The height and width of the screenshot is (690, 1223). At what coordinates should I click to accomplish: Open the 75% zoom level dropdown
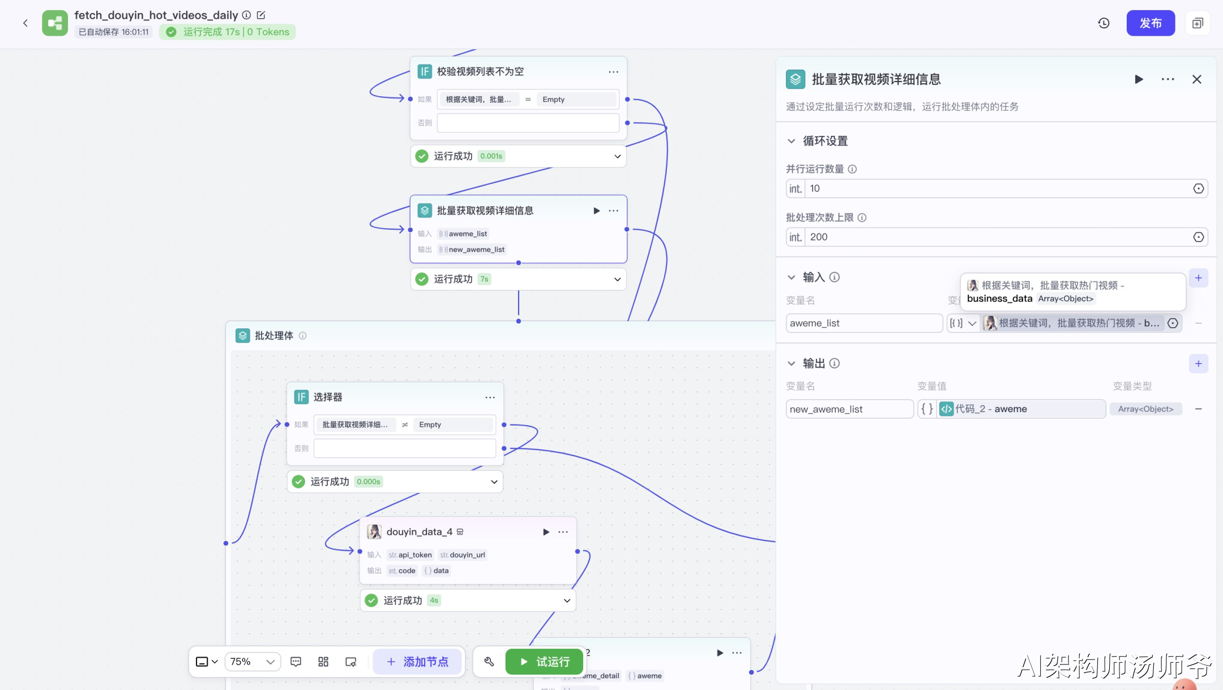[253, 662]
